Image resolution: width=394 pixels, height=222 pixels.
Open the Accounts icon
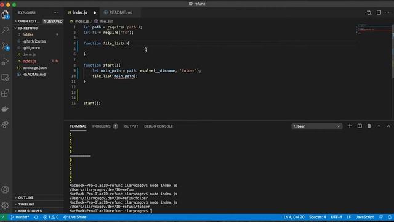pos(6,189)
